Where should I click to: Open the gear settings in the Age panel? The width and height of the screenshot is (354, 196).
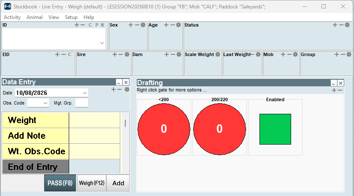(x=178, y=25)
